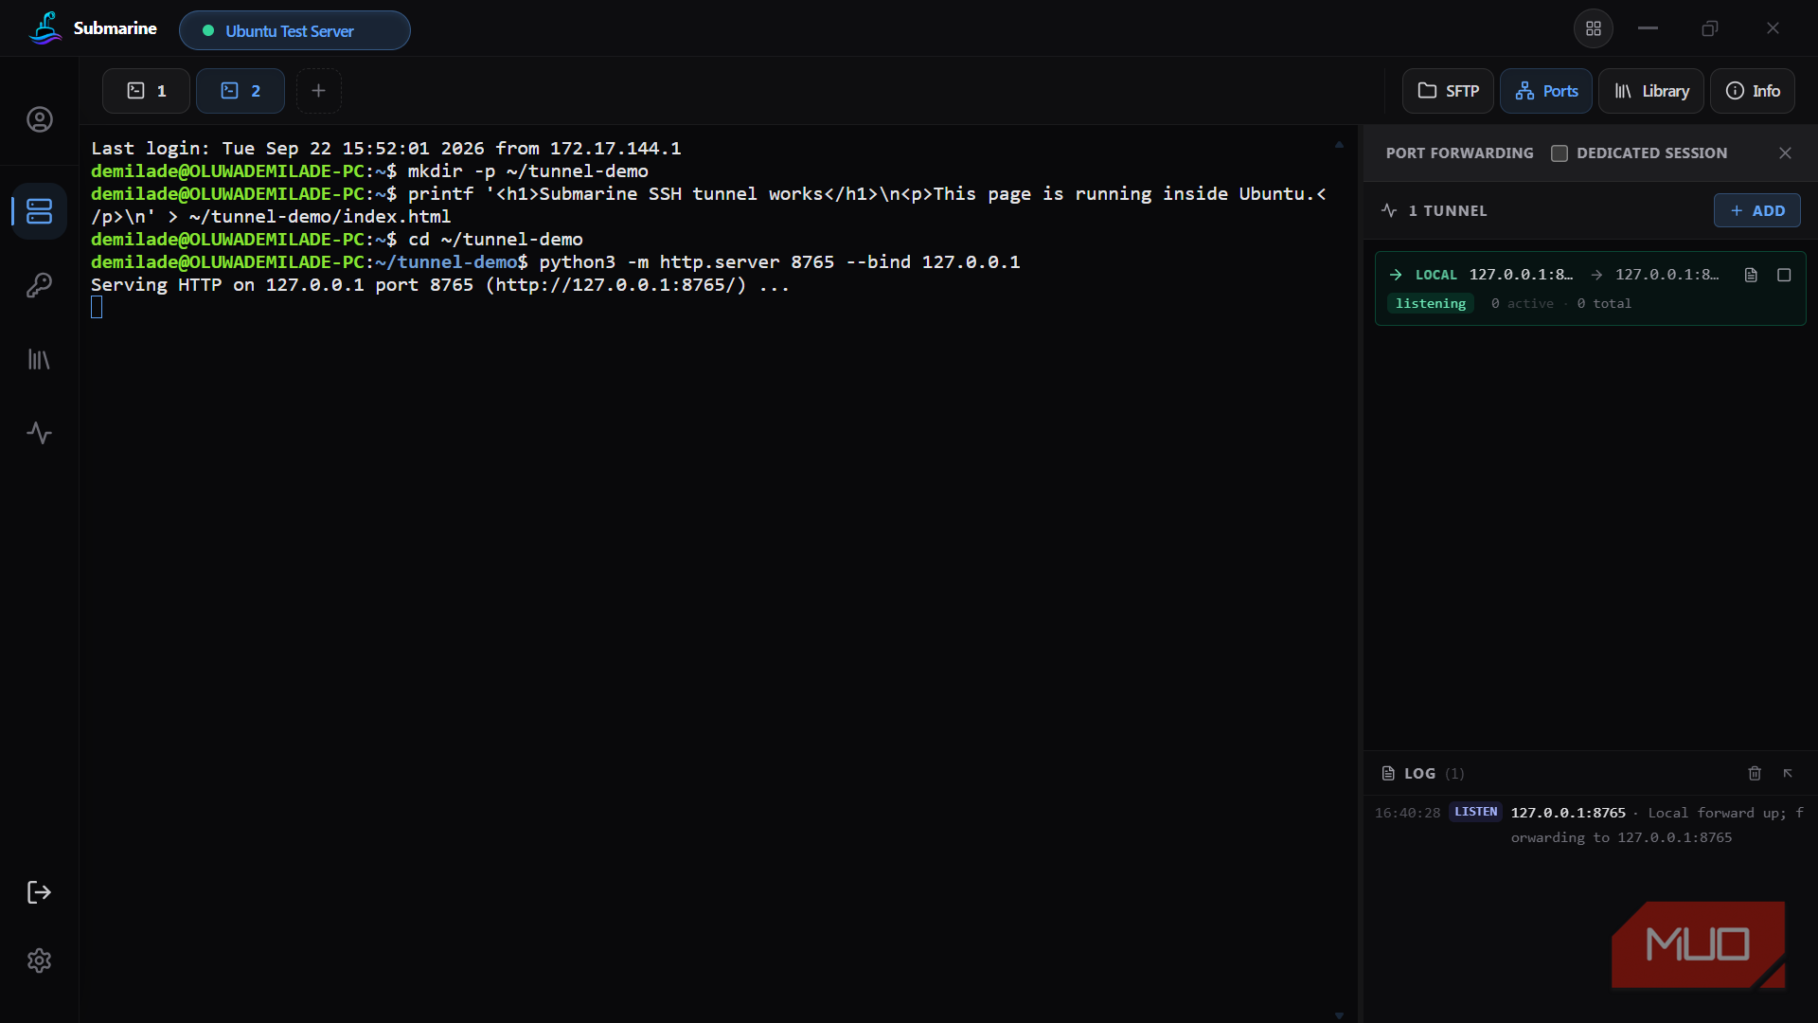Screen dimensions: 1818x1023
Task: Open the activity monitor icon in sidebar
Action: [x=39, y=433]
